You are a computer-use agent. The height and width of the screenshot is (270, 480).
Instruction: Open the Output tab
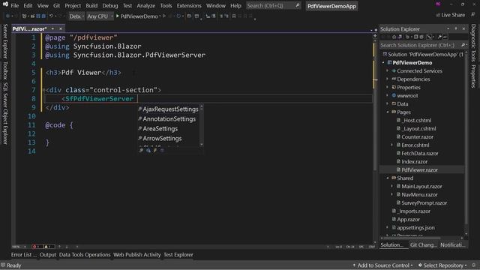pyautogui.click(x=48, y=255)
